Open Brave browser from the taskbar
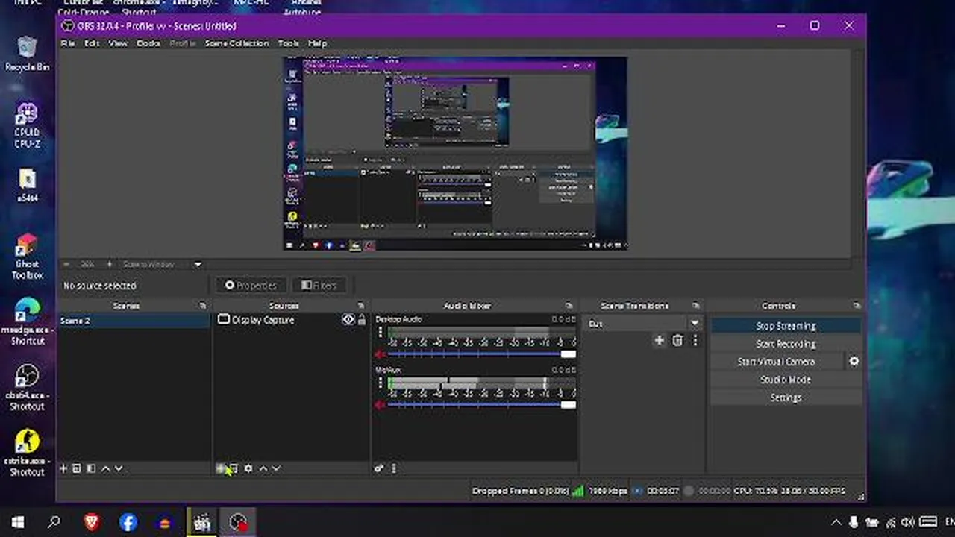The image size is (955, 537). 92,522
